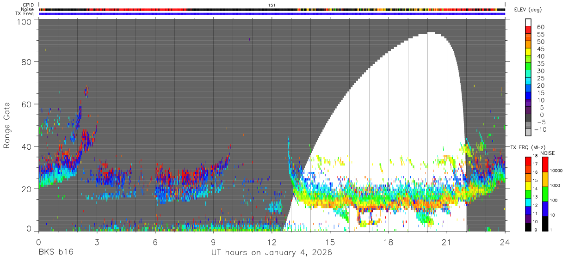This screenshot has height=262, width=568.
Task: Click the "60" tick on the Range Gate axis
Action: pos(26,104)
